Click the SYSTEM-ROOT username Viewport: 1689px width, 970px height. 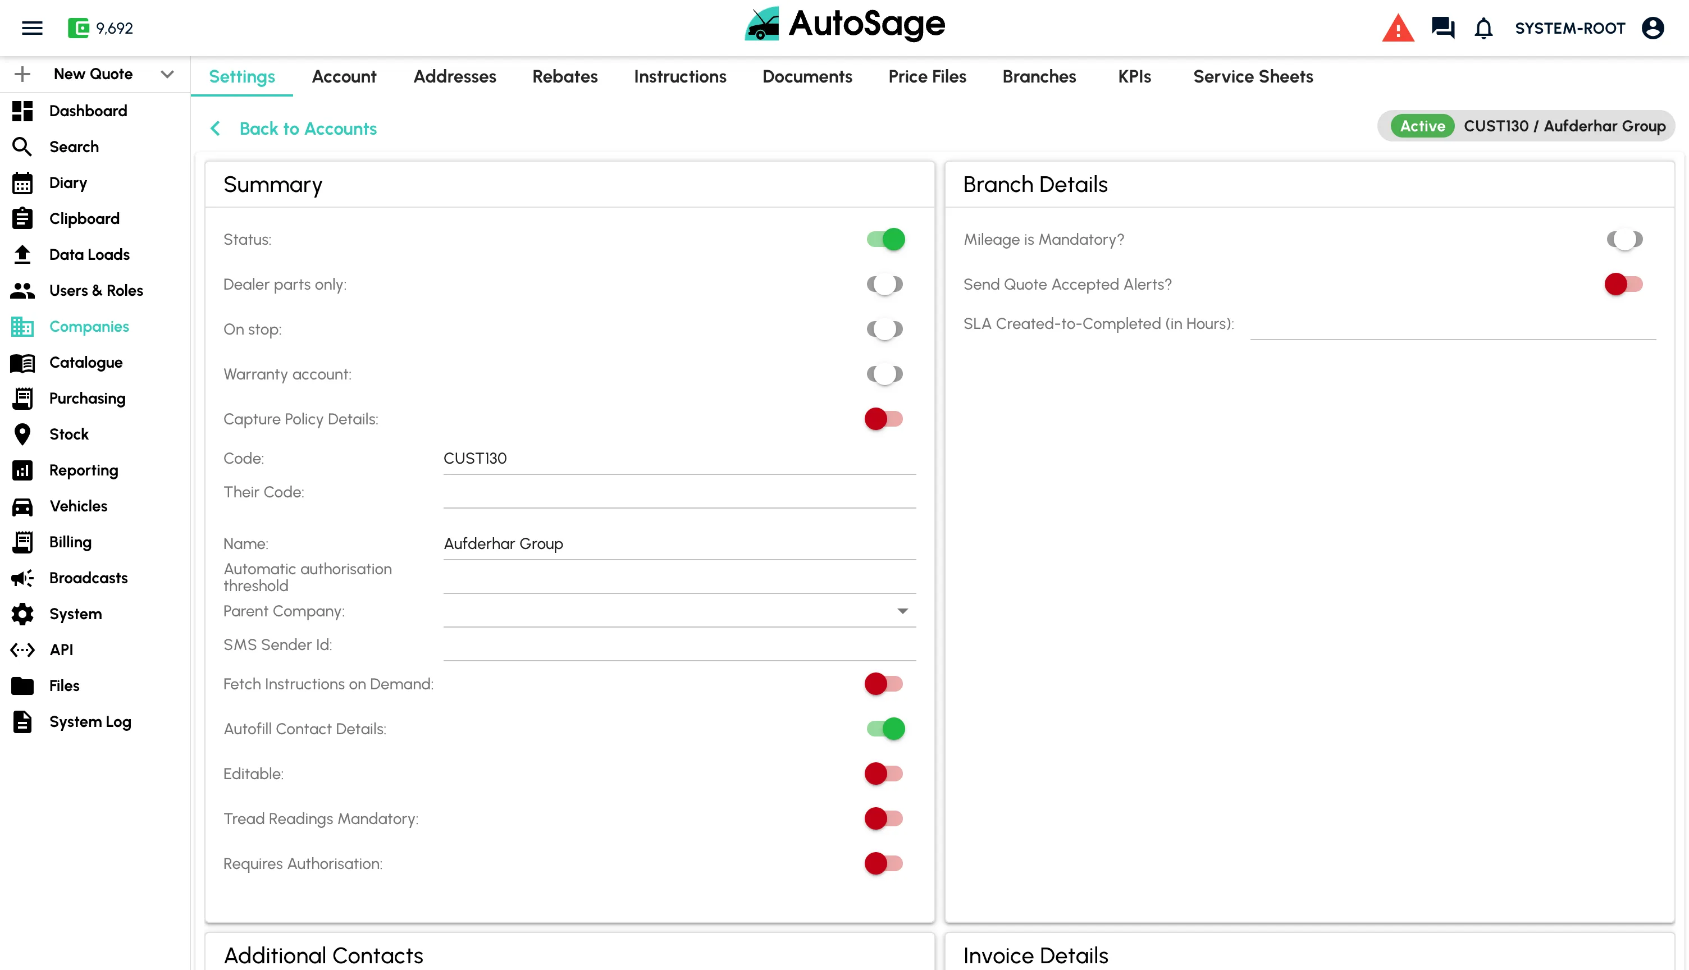click(x=1570, y=28)
